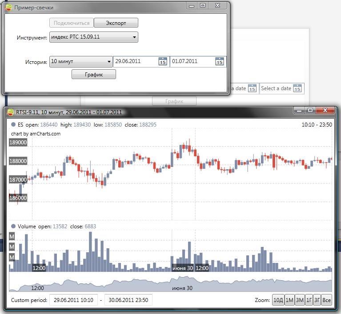Minimize the Пример-свечки window

click(192, 6)
